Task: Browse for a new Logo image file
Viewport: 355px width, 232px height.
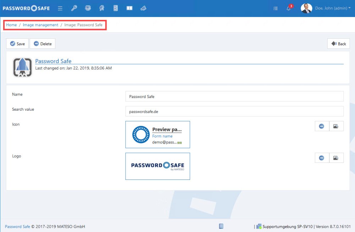Action: tap(336, 158)
